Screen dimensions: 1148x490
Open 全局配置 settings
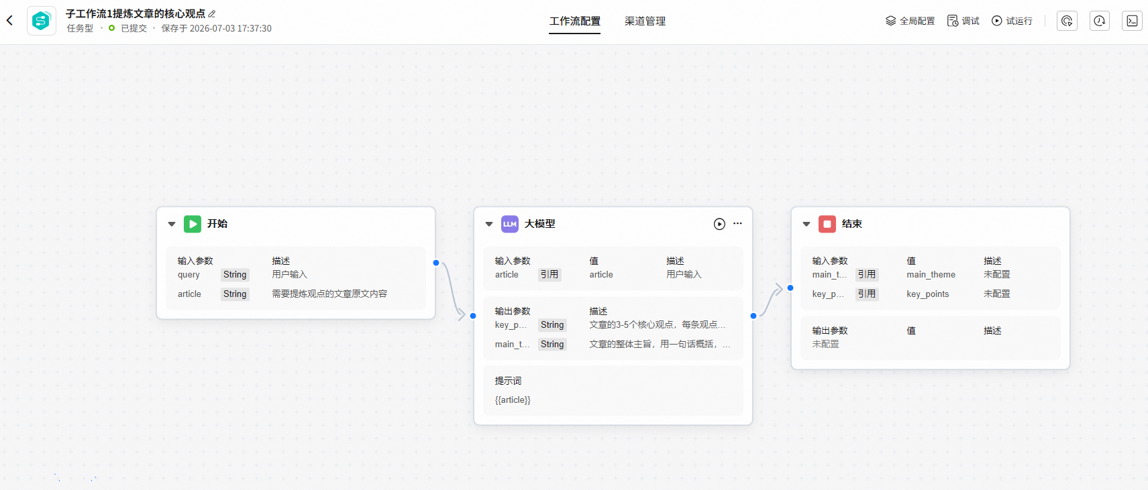click(910, 21)
